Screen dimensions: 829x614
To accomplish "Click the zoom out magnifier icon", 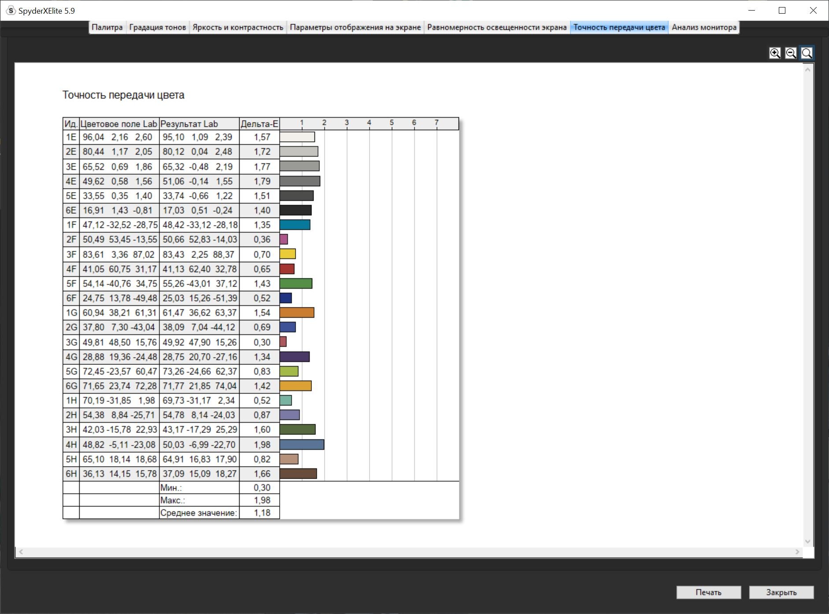I will (791, 53).
